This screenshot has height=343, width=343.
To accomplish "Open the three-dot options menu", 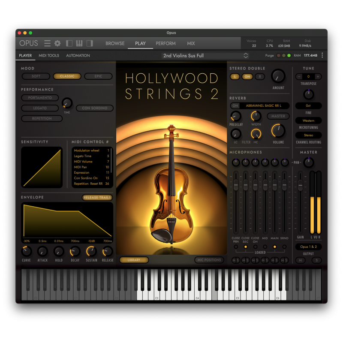I will point(322,55).
